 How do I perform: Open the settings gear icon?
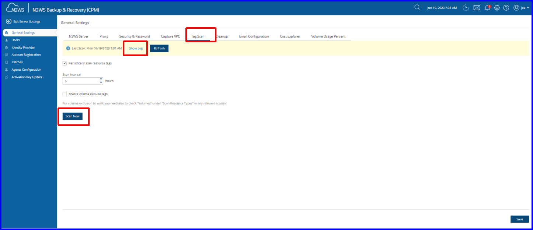pos(497,8)
